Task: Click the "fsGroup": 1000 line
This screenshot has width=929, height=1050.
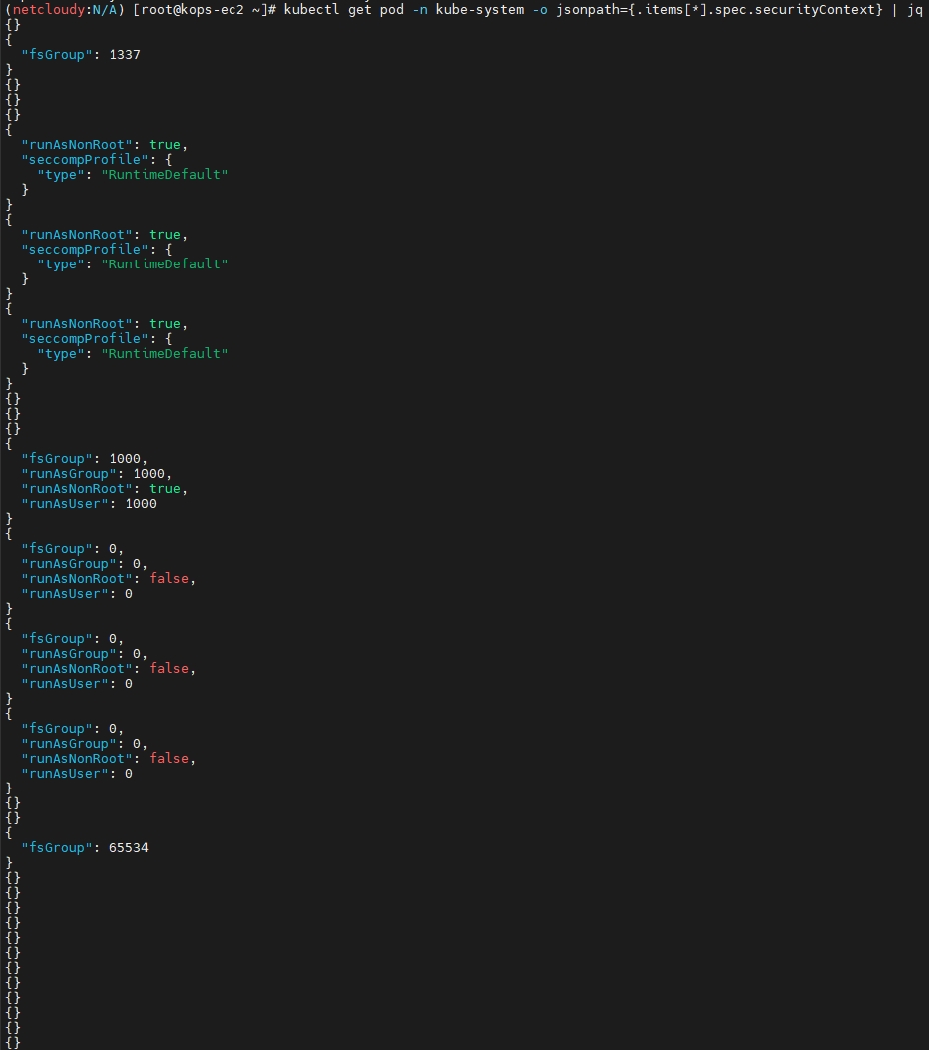Action: (x=85, y=459)
